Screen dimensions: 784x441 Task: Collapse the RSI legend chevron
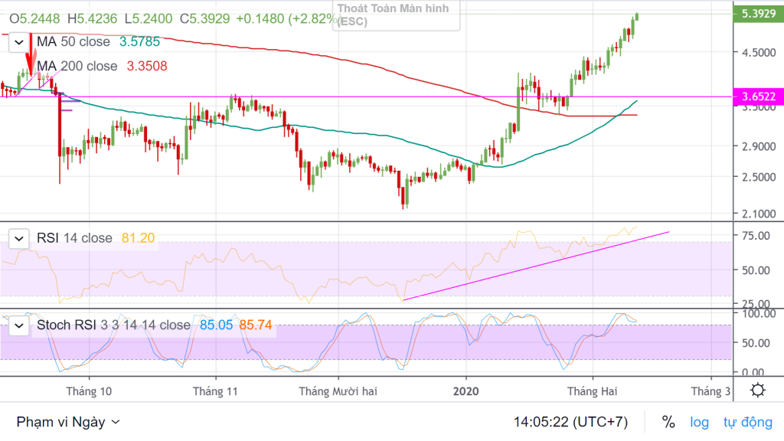pos(19,239)
